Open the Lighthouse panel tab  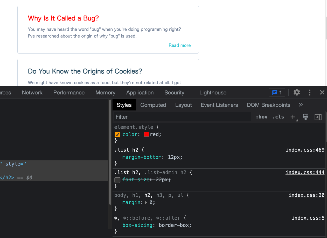point(213,93)
